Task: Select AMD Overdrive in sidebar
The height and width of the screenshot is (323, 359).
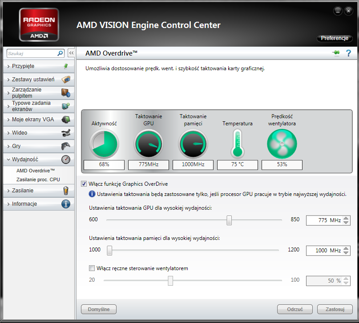Action: (x=36, y=171)
